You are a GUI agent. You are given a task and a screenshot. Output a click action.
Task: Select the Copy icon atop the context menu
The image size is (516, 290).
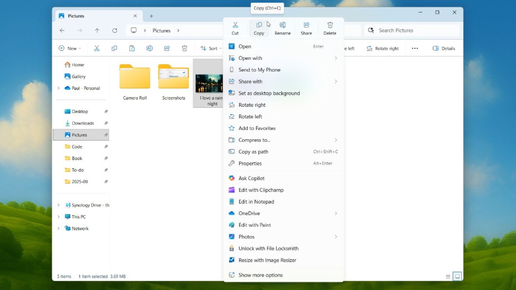259,24
